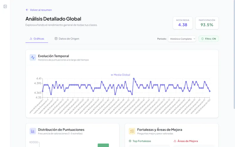This screenshot has width=235, height=147.
Task: Click the Áreas de Mejora heading text
Action: pyautogui.click(x=188, y=141)
